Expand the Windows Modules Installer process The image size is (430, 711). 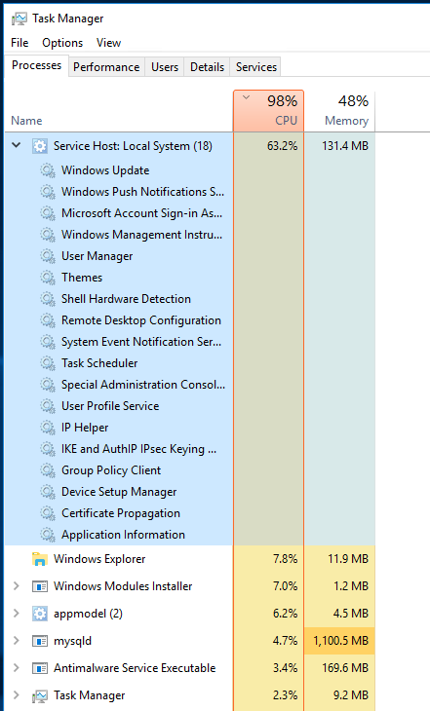pos(17,586)
